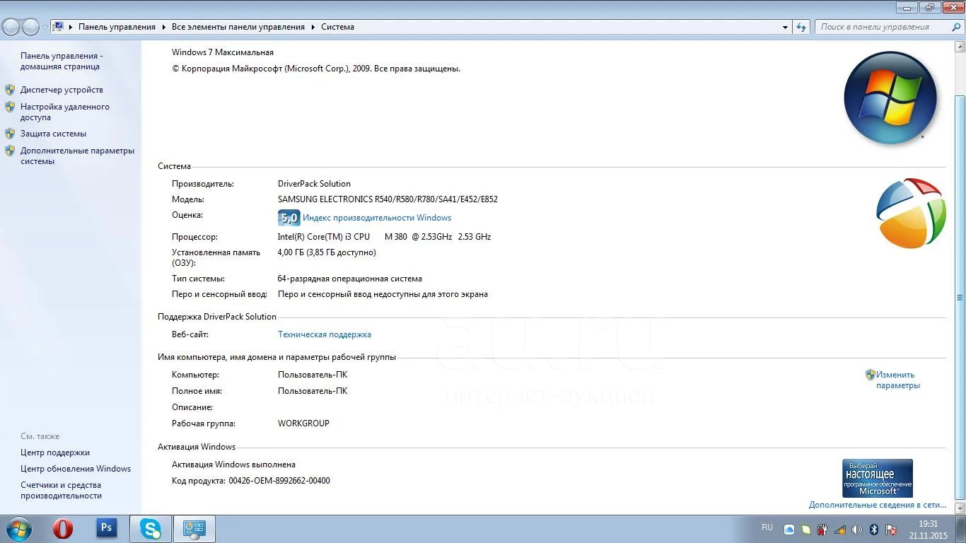Select Панель управления breadcrumb
This screenshot has height=543, width=966.
[x=117, y=27]
